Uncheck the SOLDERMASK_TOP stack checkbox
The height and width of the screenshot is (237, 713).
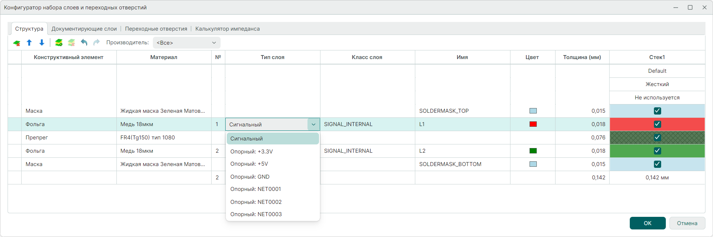(657, 111)
